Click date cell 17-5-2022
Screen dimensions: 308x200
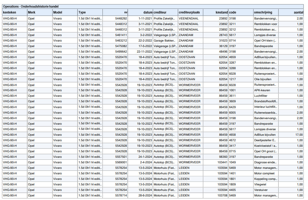[140, 46]
